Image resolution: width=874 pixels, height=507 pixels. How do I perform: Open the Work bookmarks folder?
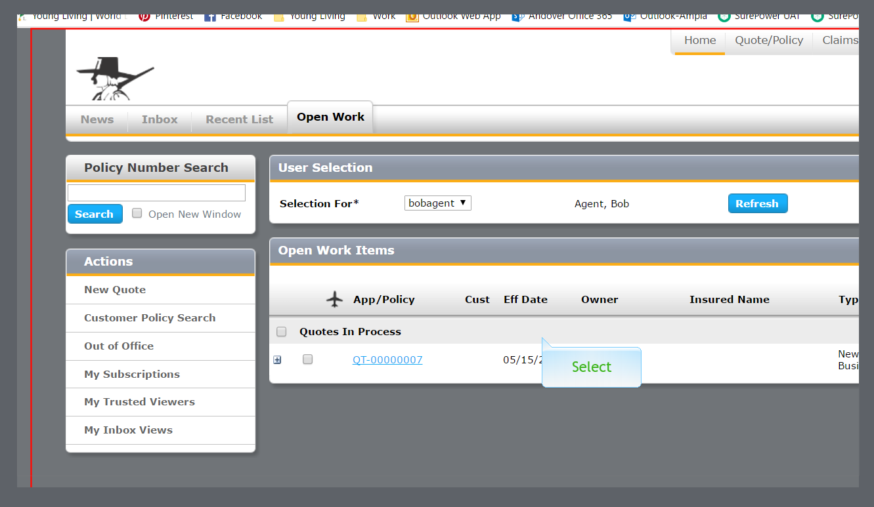pos(376,16)
